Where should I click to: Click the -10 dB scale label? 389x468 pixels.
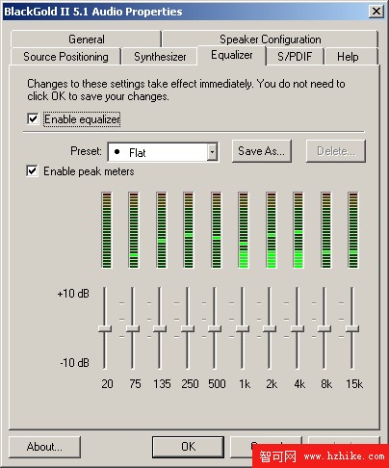tap(74, 363)
